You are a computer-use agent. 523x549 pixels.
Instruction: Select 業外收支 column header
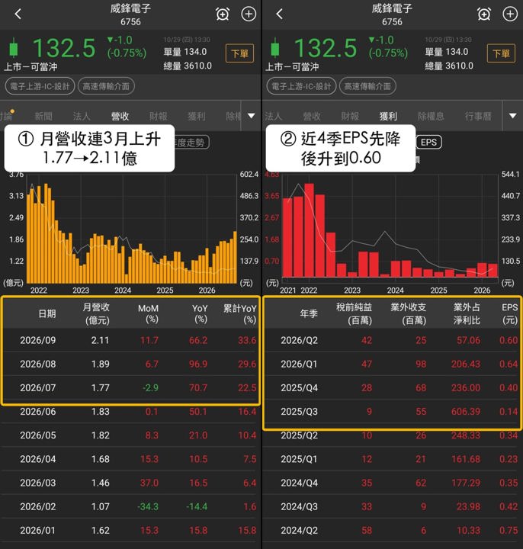[x=408, y=313]
